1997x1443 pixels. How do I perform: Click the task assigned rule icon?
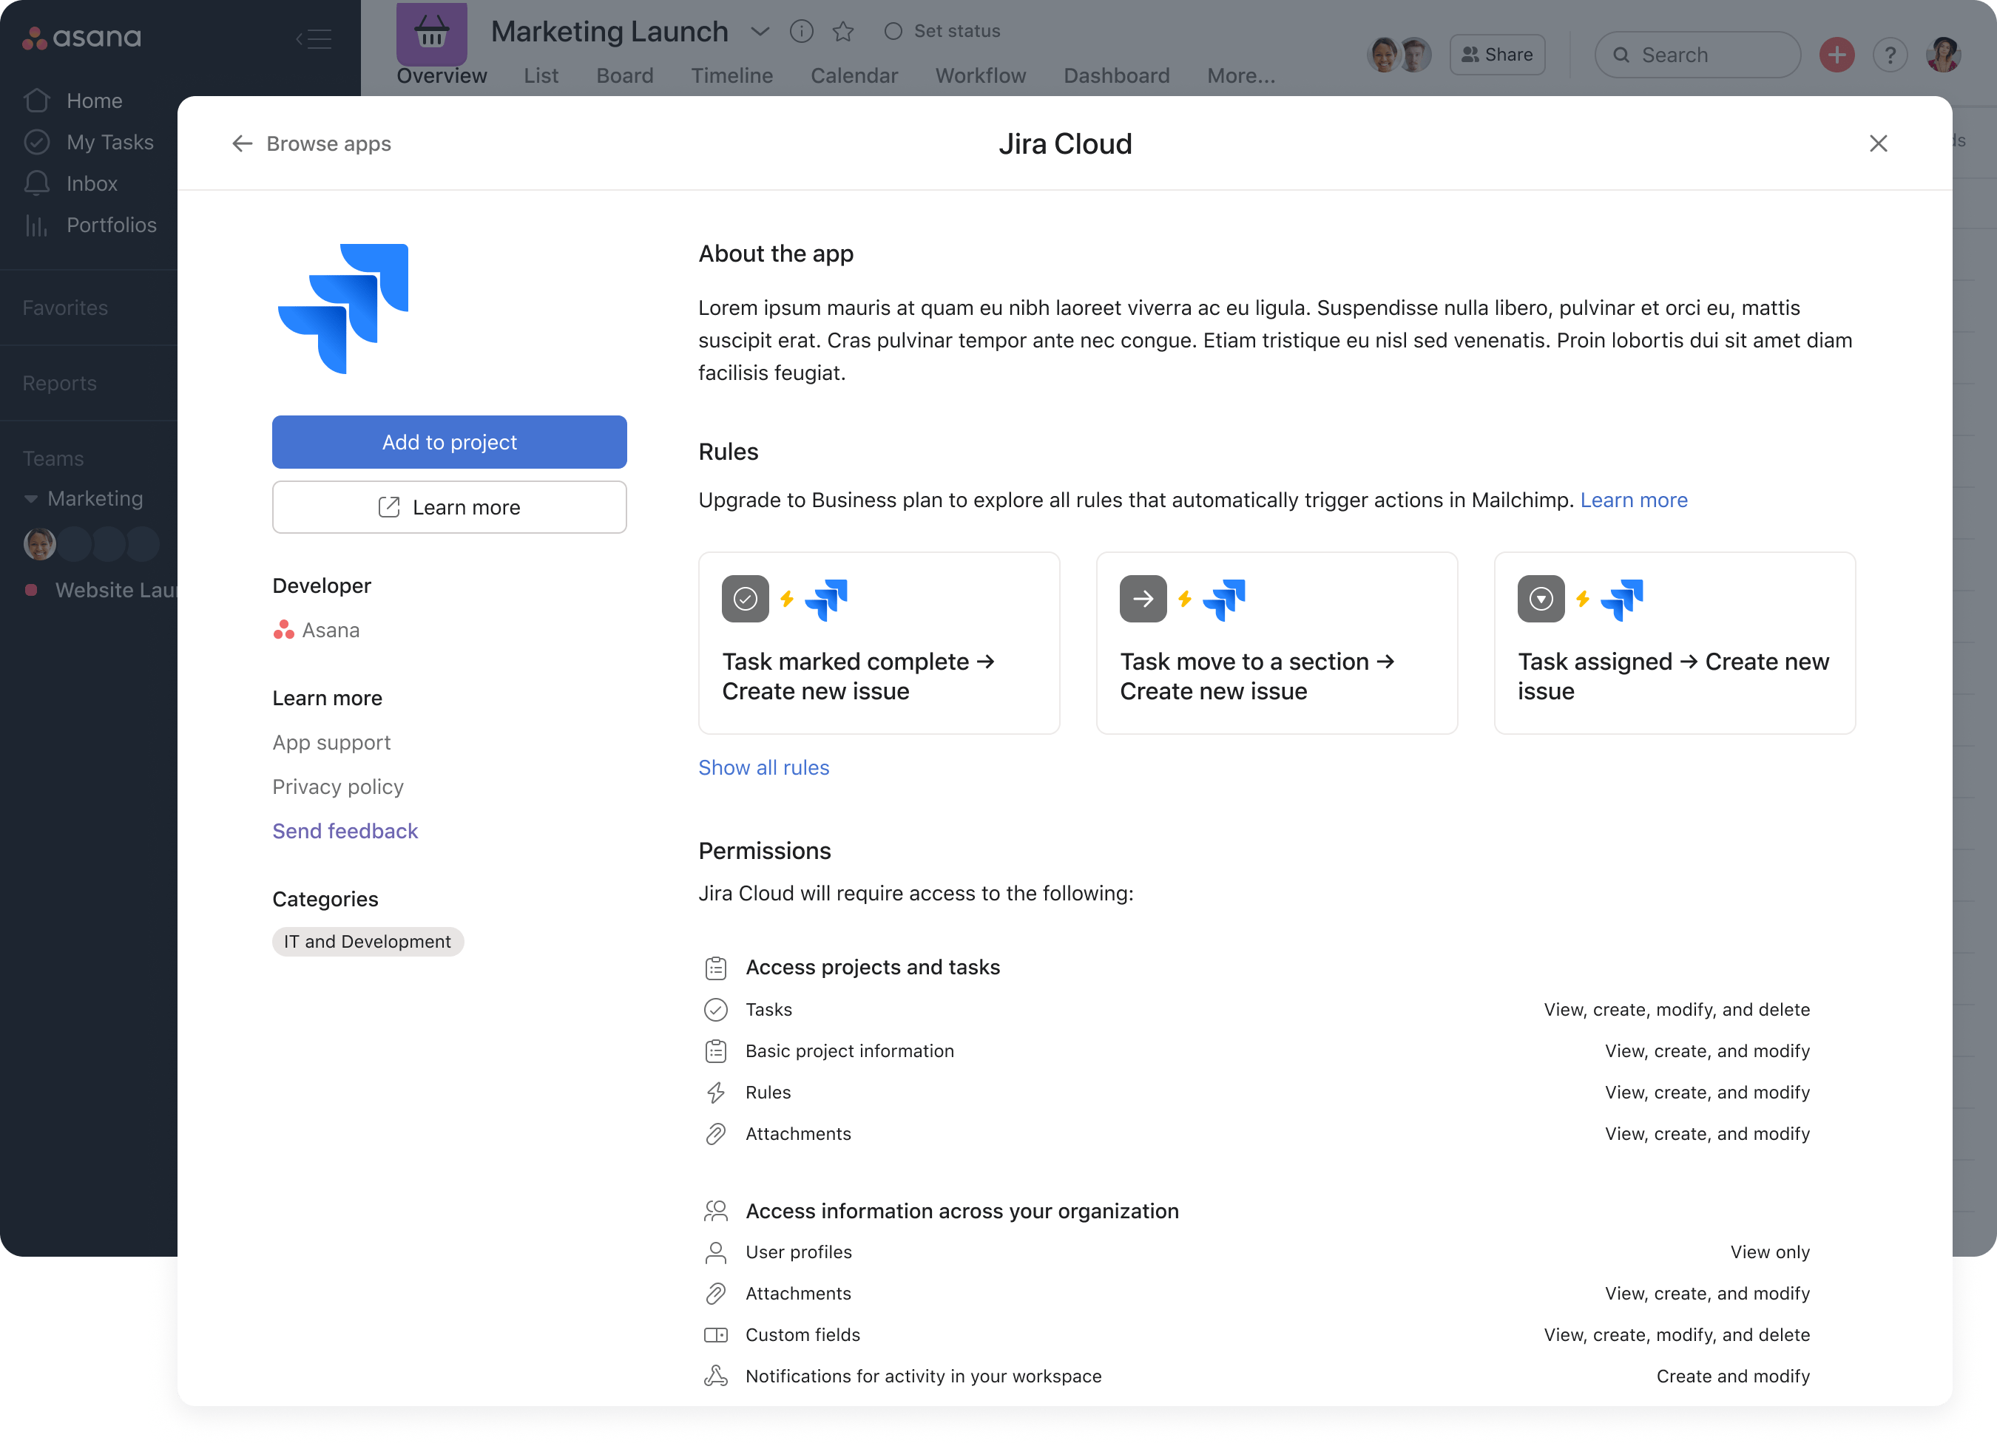[x=1541, y=598]
